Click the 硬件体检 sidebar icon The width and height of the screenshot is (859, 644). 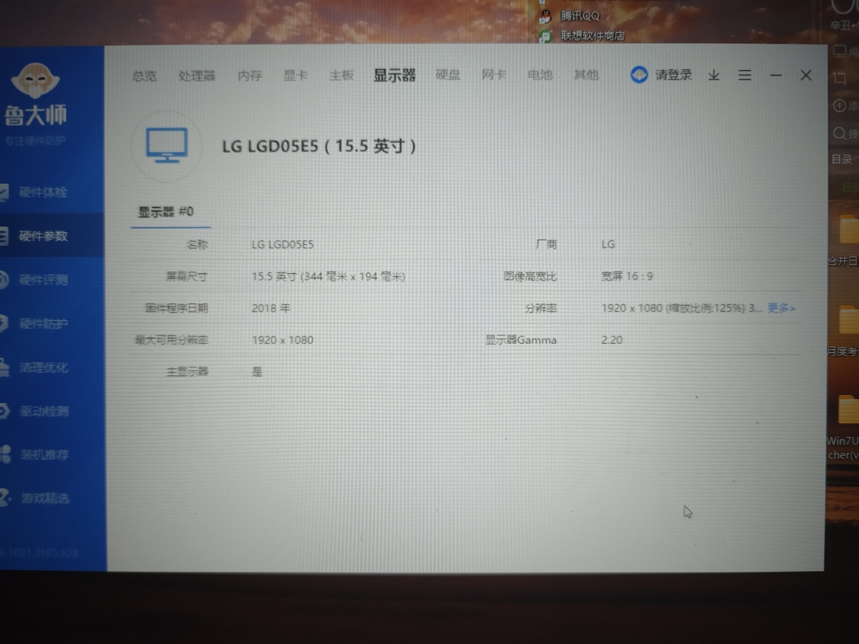point(4,192)
